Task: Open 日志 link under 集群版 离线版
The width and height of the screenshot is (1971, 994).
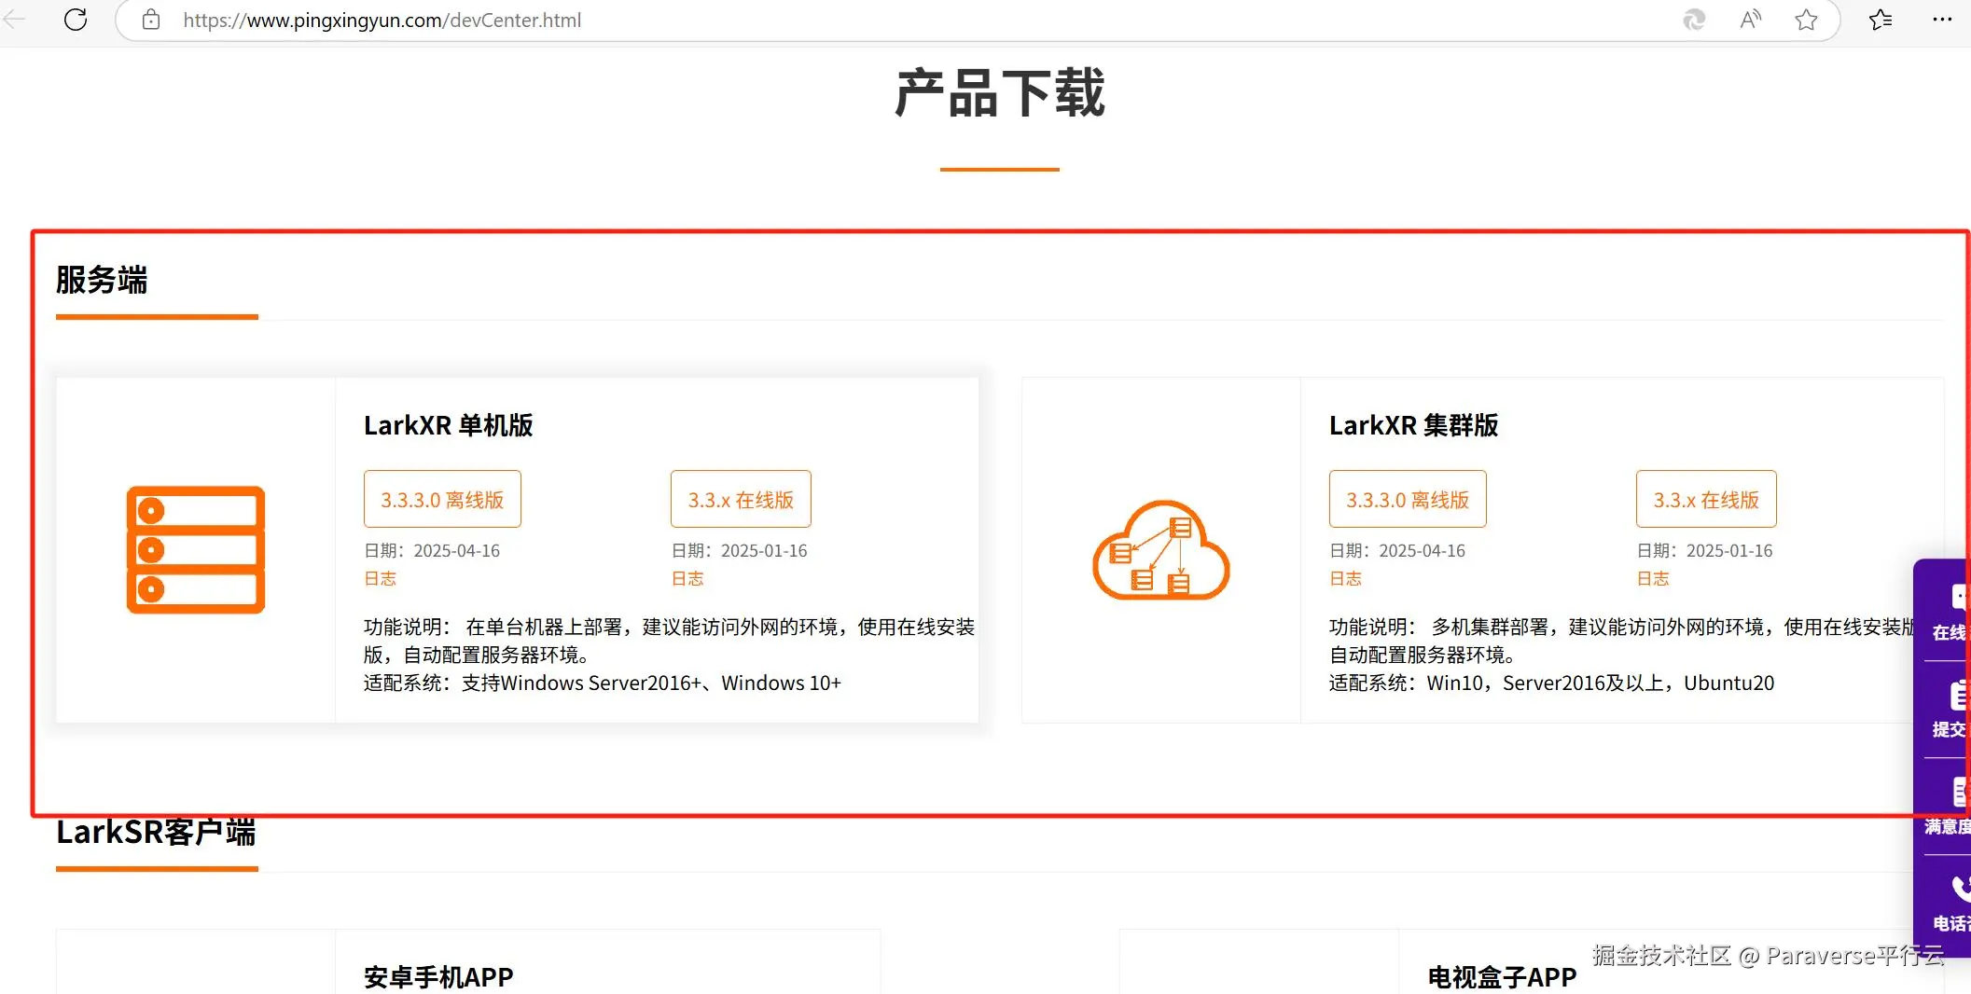Action: click(x=1345, y=578)
